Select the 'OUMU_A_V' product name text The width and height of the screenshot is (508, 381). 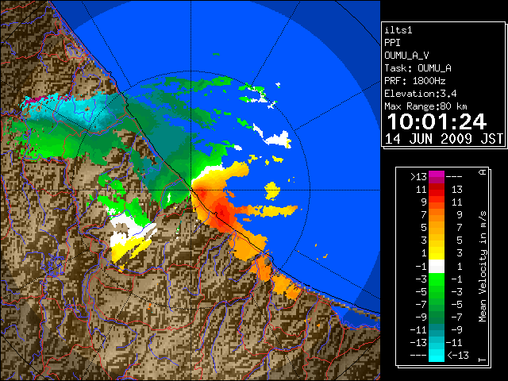click(406, 56)
